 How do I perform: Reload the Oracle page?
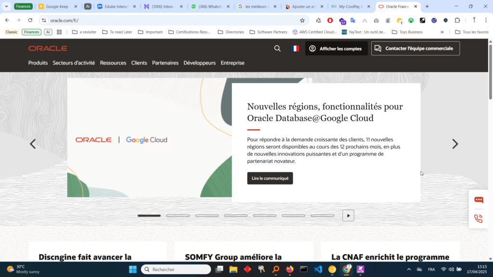point(30,20)
